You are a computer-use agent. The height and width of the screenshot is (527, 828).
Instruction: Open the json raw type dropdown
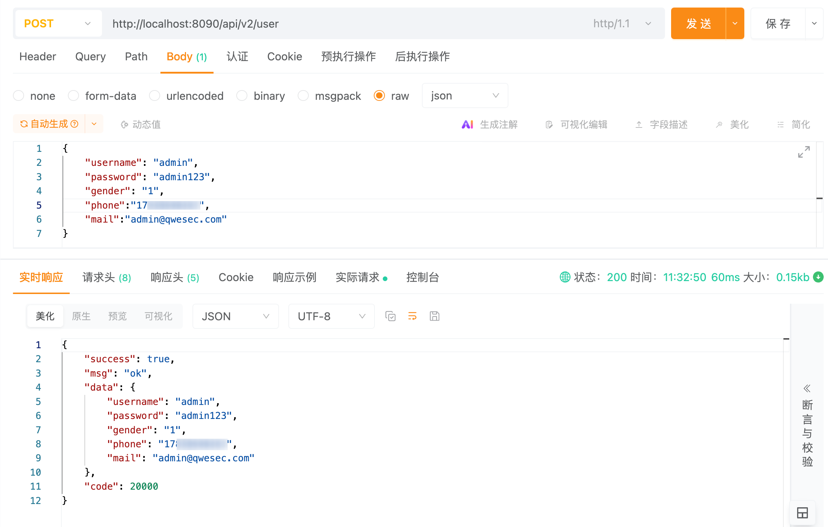coord(465,96)
